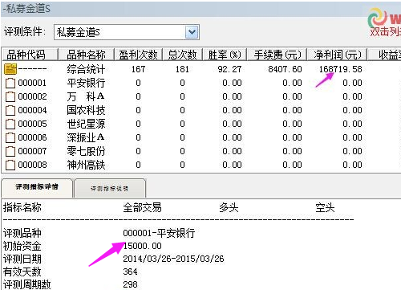The image size is (401, 290).
Task: Click the 指标名称 heading in details
Action: pyautogui.click(x=22, y=207)
